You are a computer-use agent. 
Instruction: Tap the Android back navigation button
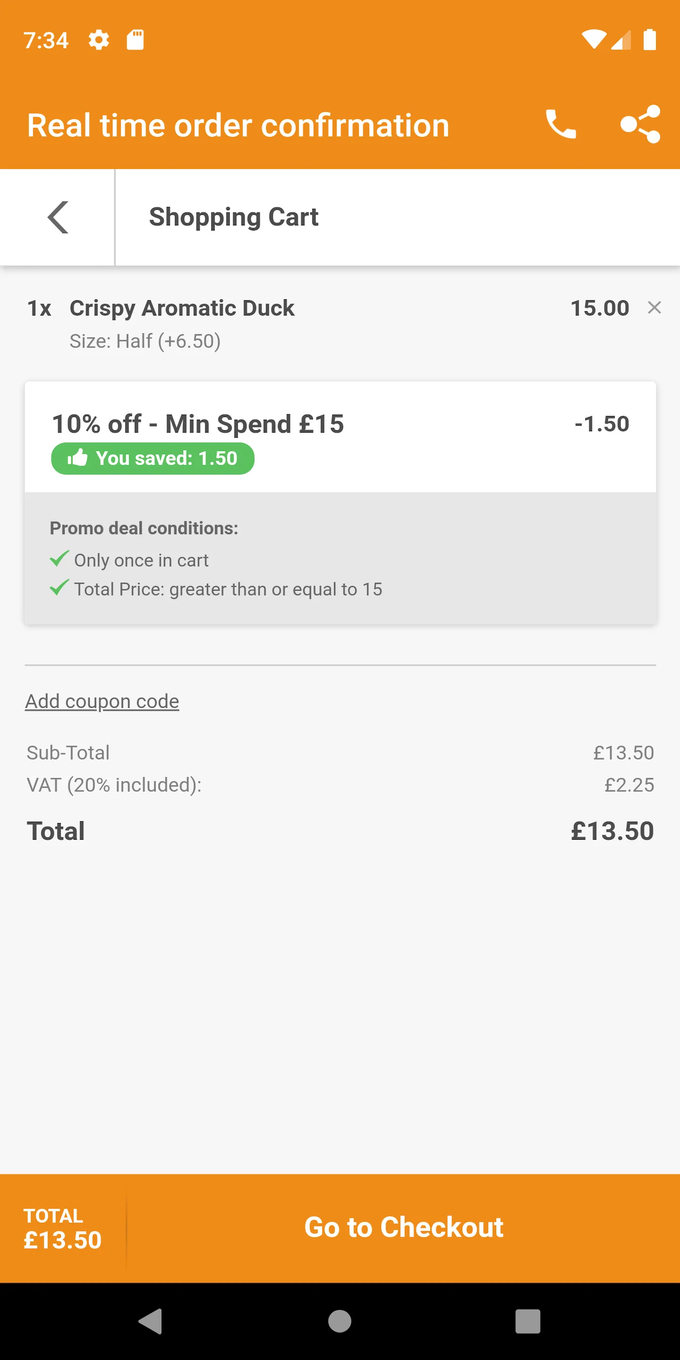(x=150, y=1321)
